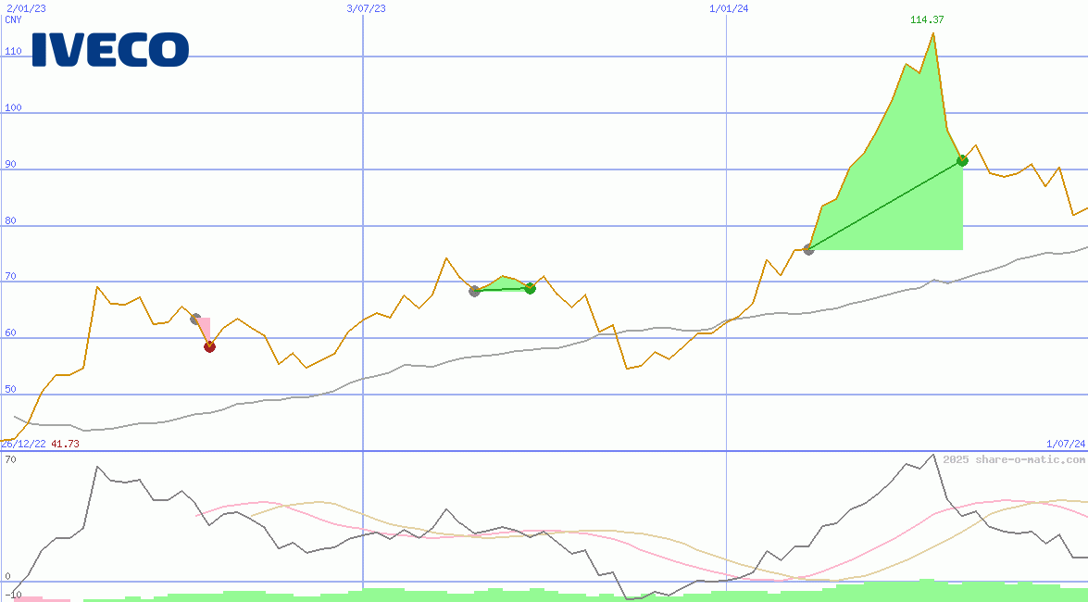This screenshot has height=602, width=1088.
Task: Click the red sell marker near 58
Action: tap(209, 346)
